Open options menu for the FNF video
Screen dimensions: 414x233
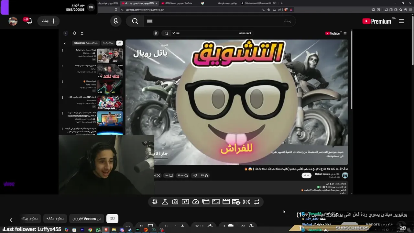62,97
